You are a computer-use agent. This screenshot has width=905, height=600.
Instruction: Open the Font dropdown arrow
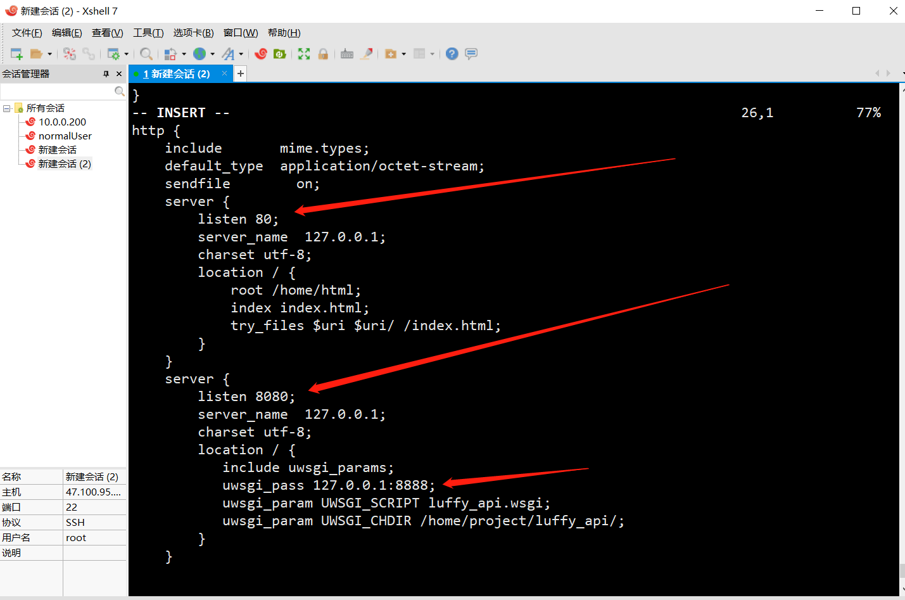[241, 54]
